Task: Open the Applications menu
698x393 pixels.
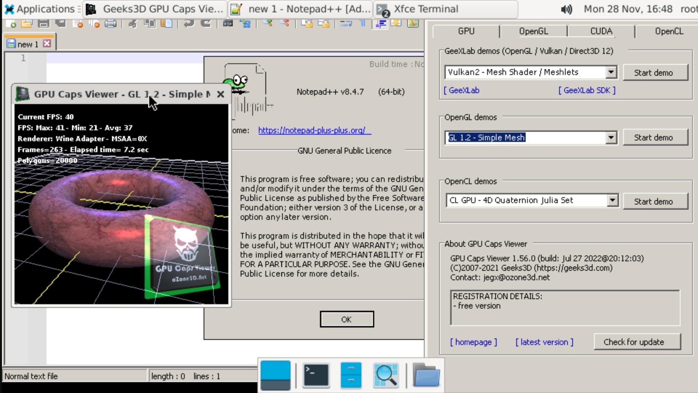Action: click(40, 9)
